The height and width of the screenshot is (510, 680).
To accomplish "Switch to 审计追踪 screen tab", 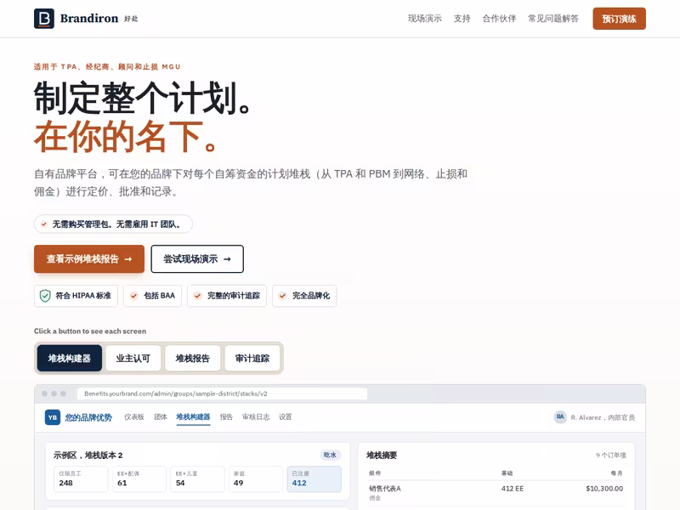I will click(252, 358).
